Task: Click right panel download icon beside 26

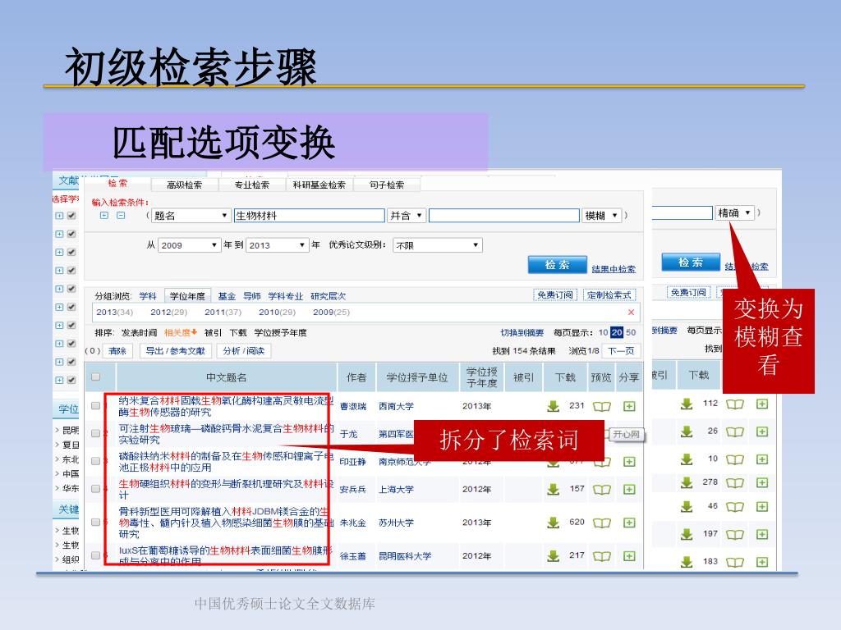Action: 687,431
